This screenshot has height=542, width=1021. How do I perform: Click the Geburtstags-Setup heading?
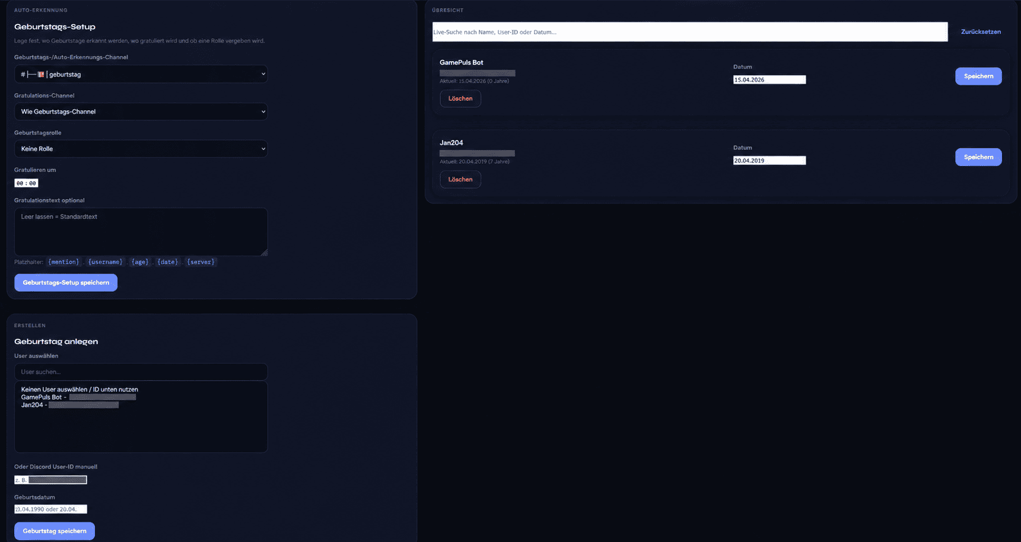[x=55, y=27]
